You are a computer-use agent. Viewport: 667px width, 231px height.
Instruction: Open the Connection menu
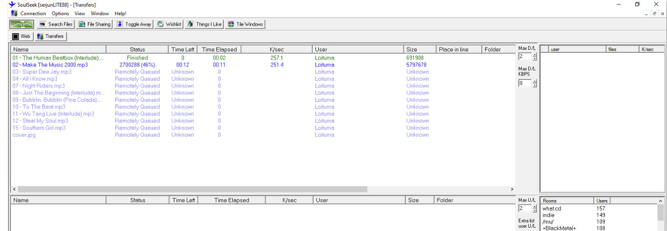coord(33,13)
